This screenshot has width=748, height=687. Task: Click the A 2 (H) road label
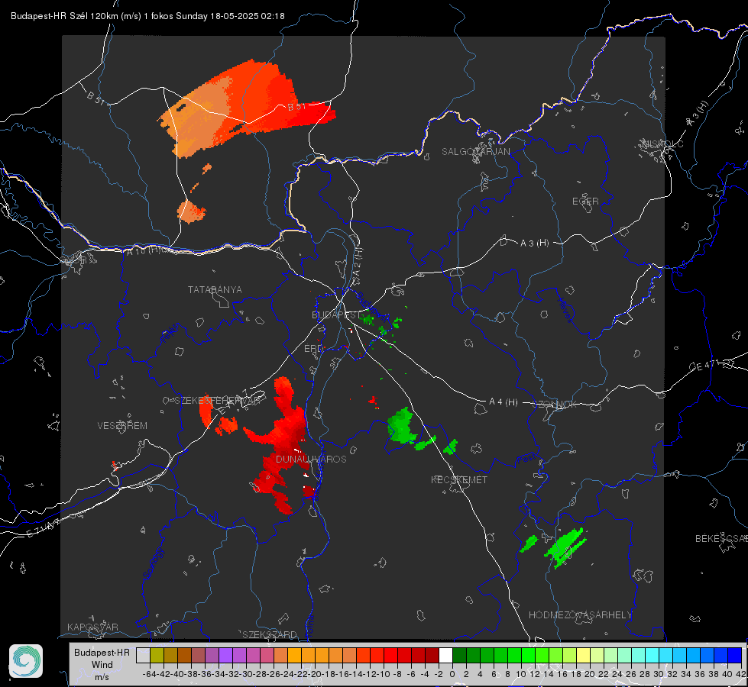(357, 263)
